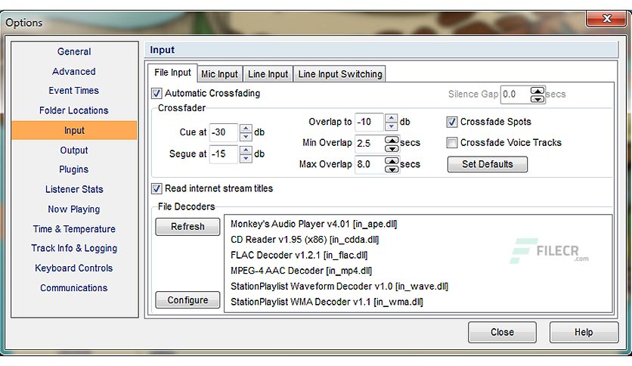Screen dimensions: 632x366
Task: Click the Set Defaults button
Action: [488, 164]
